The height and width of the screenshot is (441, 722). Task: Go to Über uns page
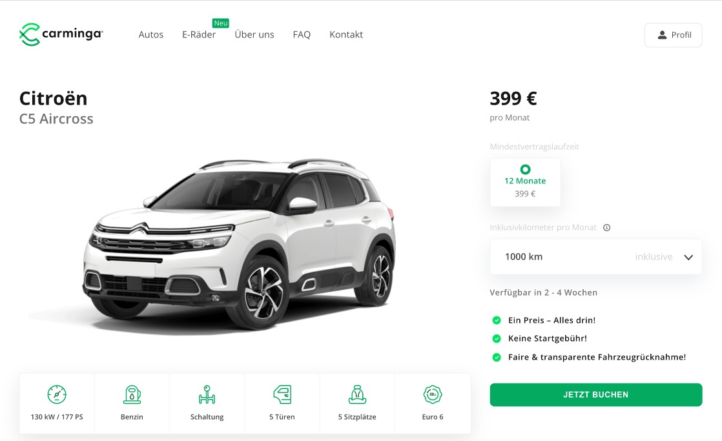(x=254, y=34)
